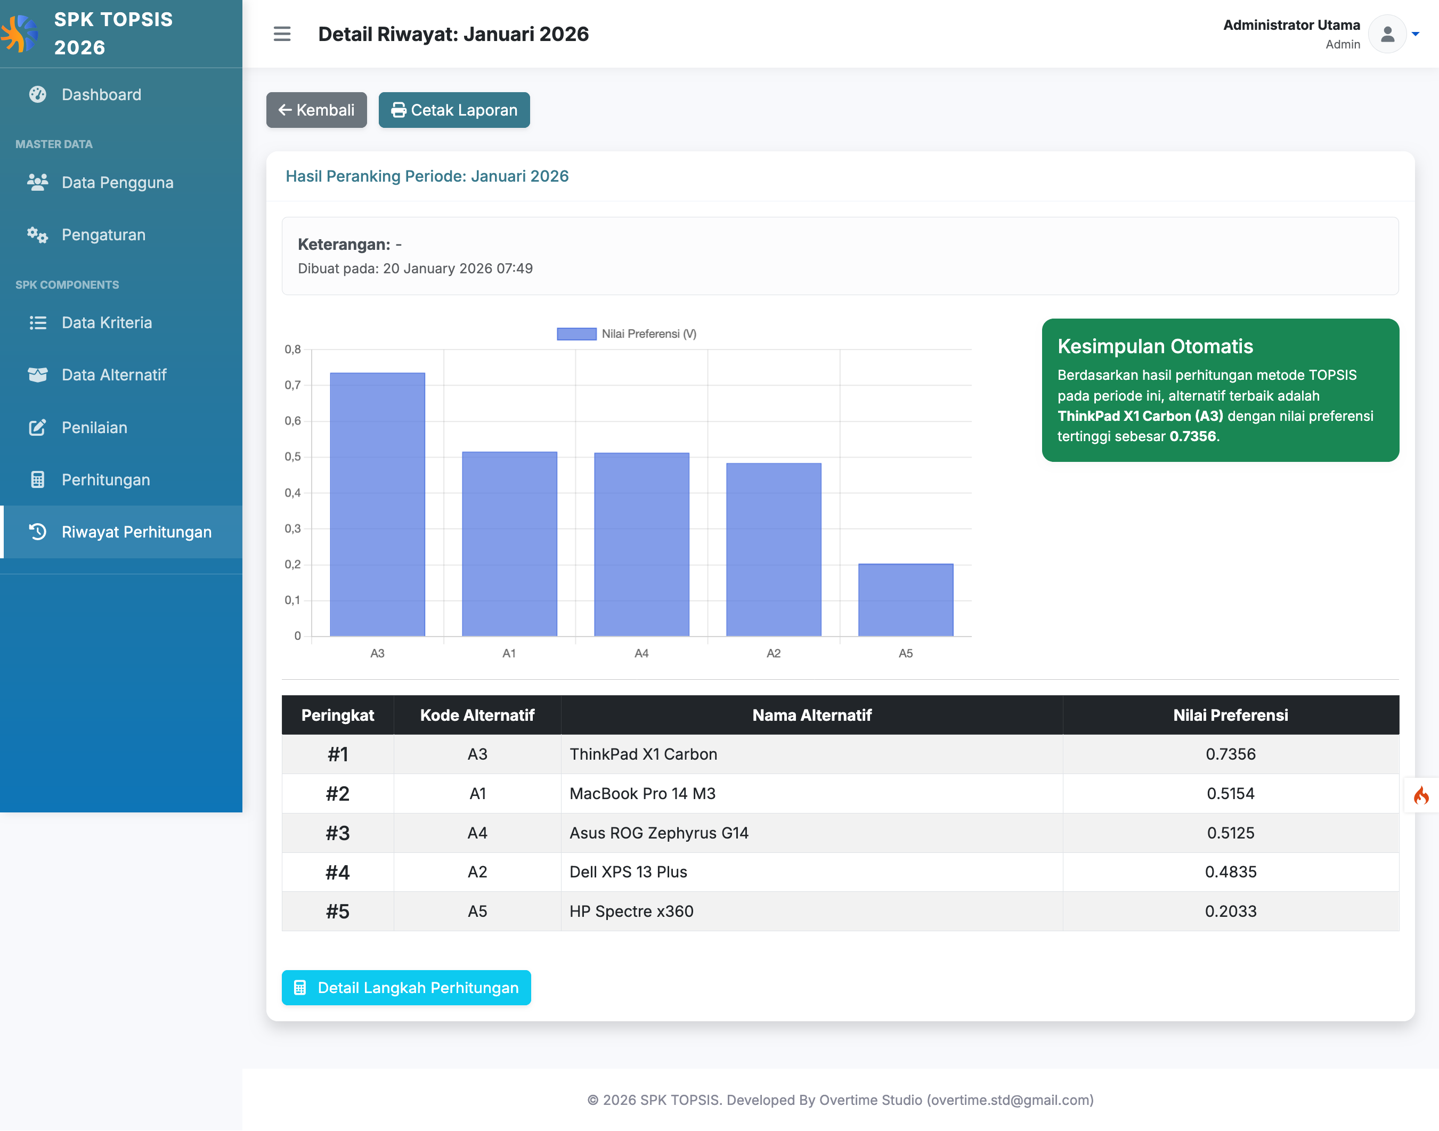Click SPK TOPSIS 2026 brand title
The width and height of the screenshot is (1439, 1131).
[113, 33]
